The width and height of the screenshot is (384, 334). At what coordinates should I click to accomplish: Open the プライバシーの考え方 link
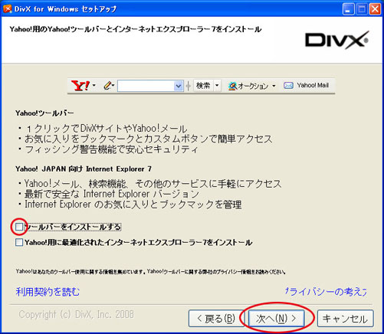point(326,292)
